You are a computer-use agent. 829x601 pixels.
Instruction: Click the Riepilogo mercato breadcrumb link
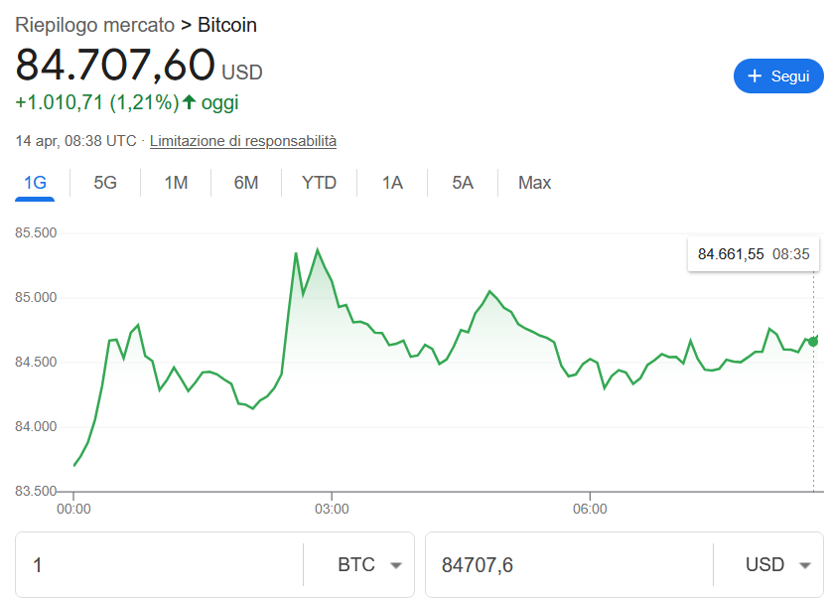tap(95, 25)
